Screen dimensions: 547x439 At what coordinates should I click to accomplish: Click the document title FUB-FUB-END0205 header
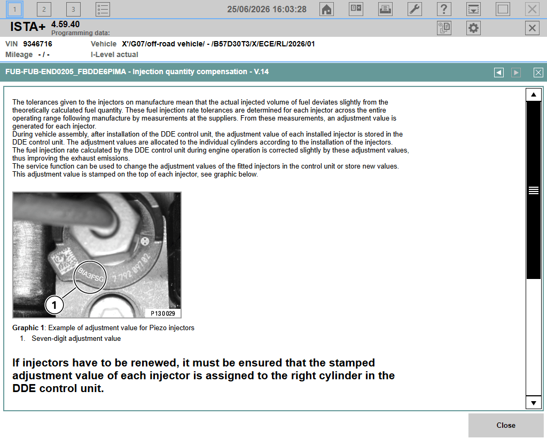tap(137, 72)
